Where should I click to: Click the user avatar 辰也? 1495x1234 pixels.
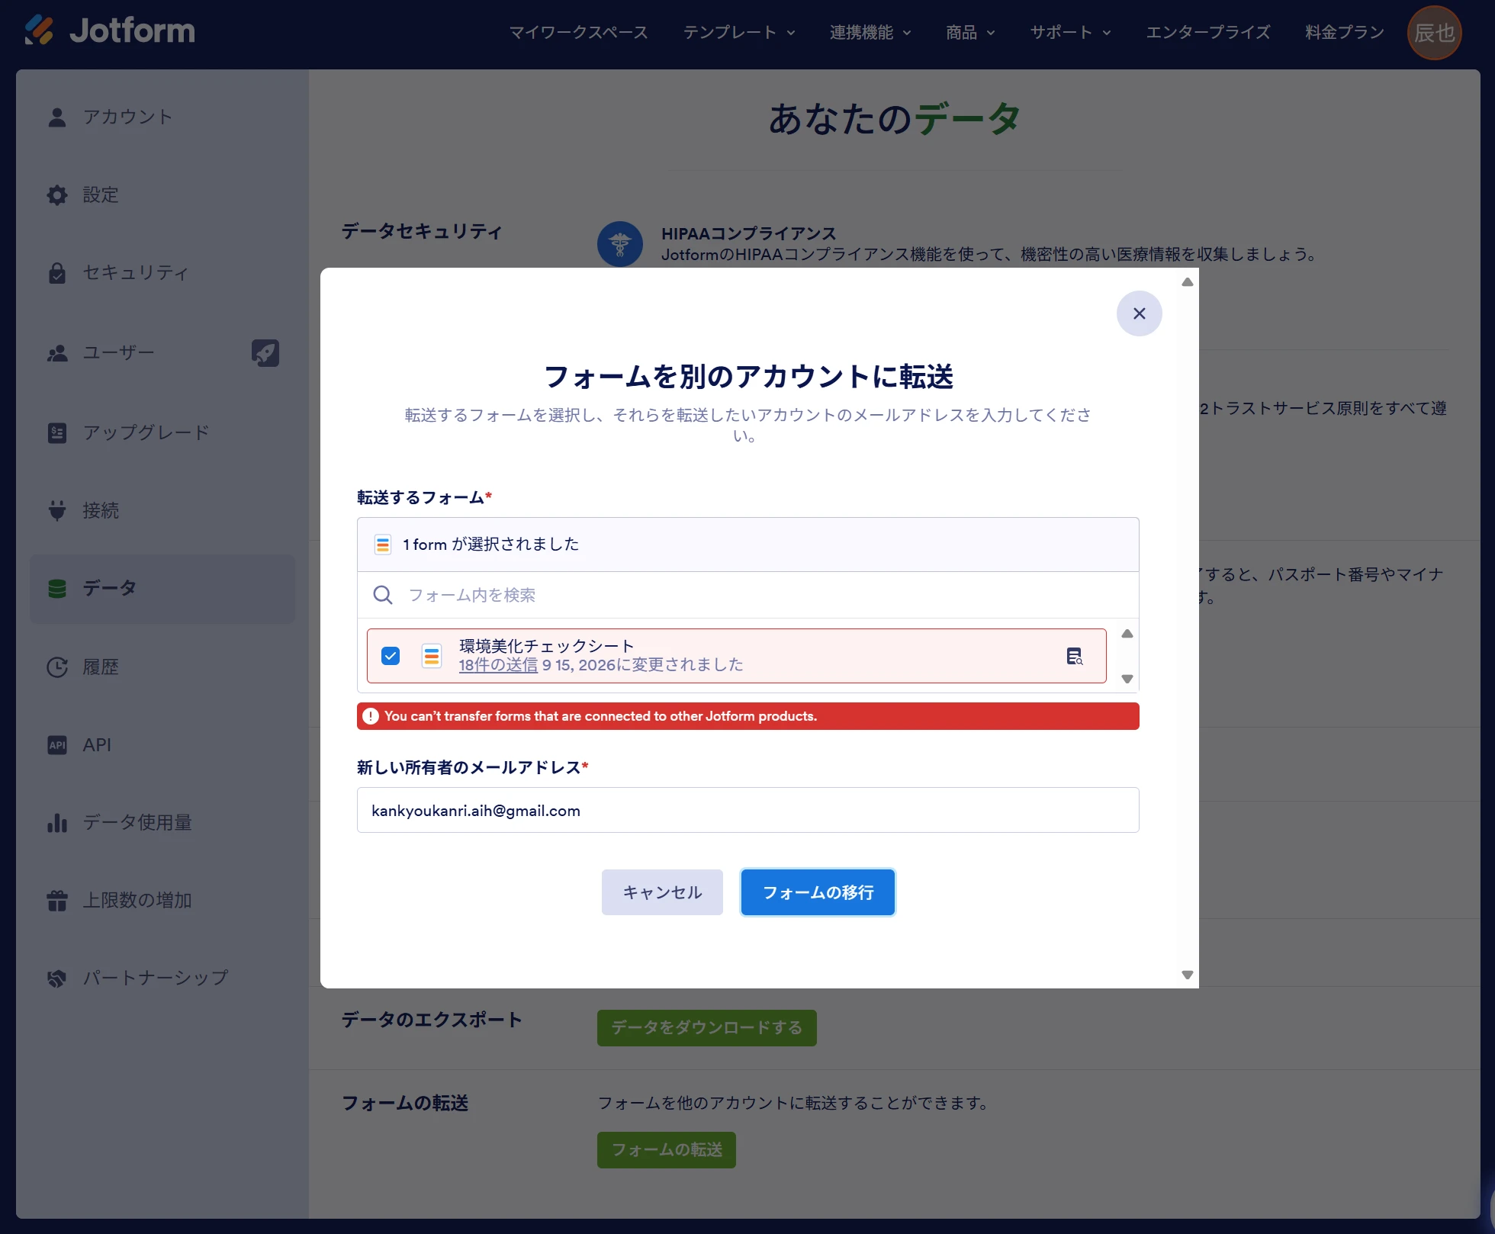[1434, 32]
